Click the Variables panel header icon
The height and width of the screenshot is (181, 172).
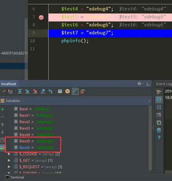point(2,101)
